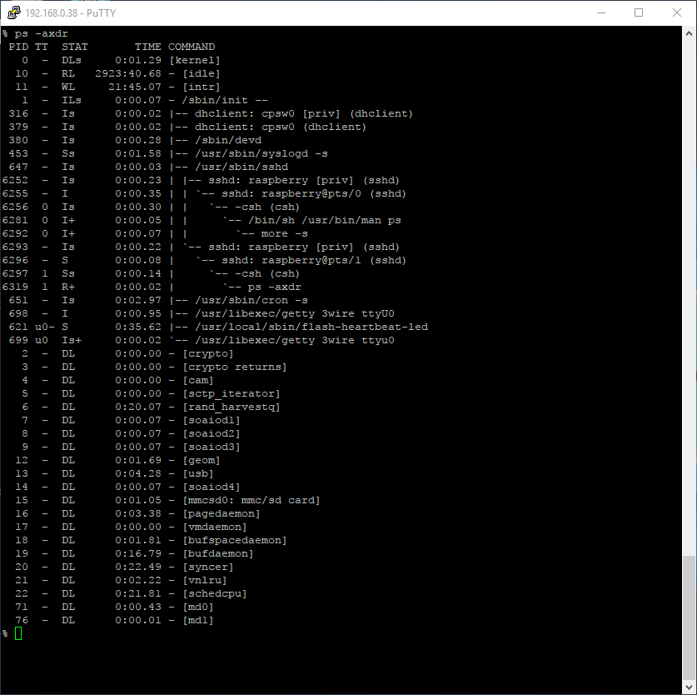Click the scrollbar up arrow
The image size is (697, 695).
[x=689, y=33]
